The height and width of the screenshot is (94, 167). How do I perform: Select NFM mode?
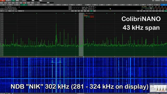pos(45,5)
